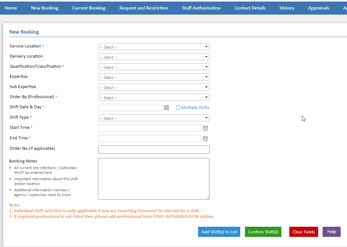This screenshot has width=347, height=247.
Task: Enable the Multiple Shifts checkbox
Action: tap(178, 107)
